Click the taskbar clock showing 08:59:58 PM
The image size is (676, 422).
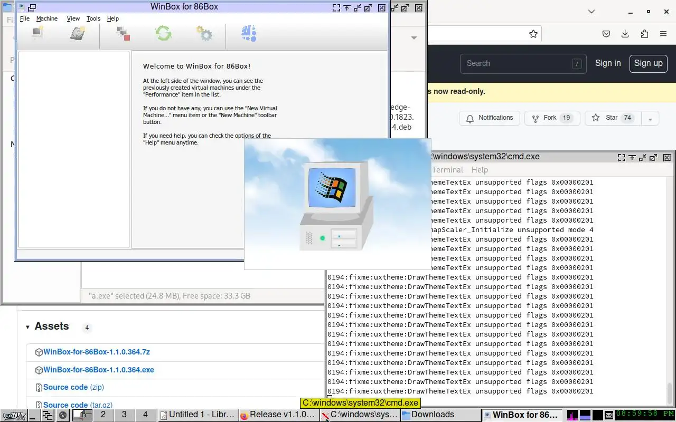click(644, 415)
